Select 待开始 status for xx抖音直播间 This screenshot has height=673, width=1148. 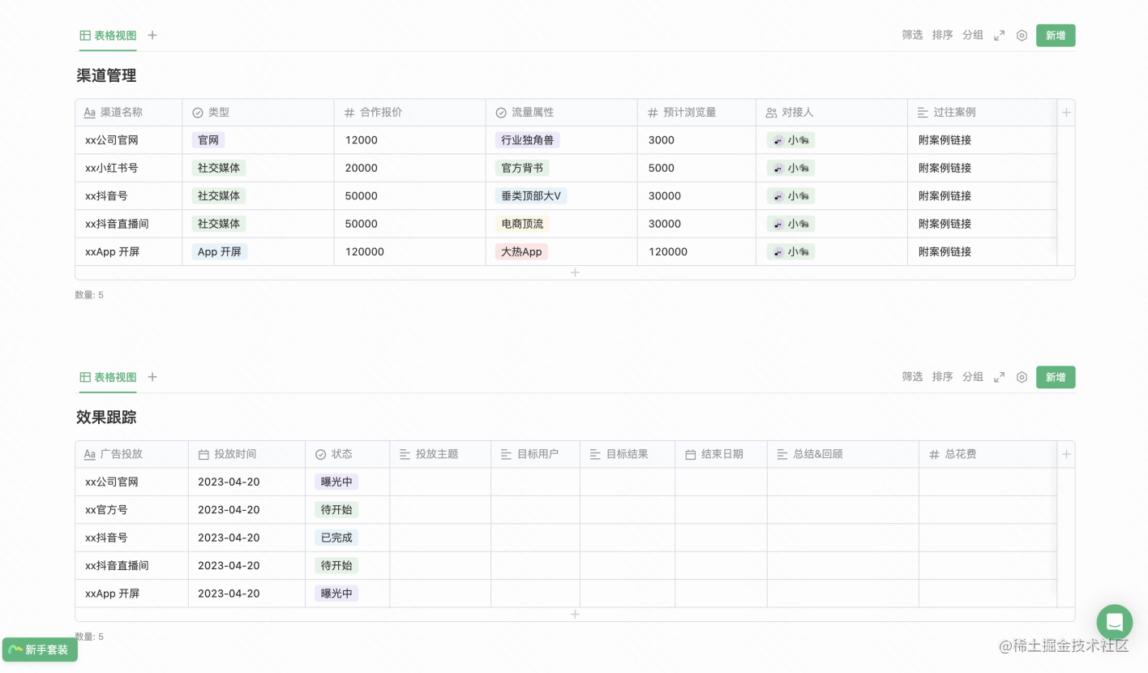pyautogui.click(x=336, y=565)
